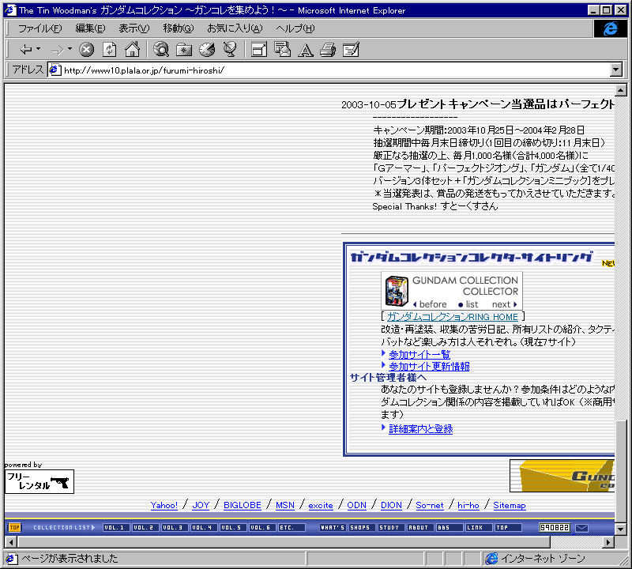Open the Forward button history dropdown arrow
Screen dimensions: 632x569
coord(70,49)
